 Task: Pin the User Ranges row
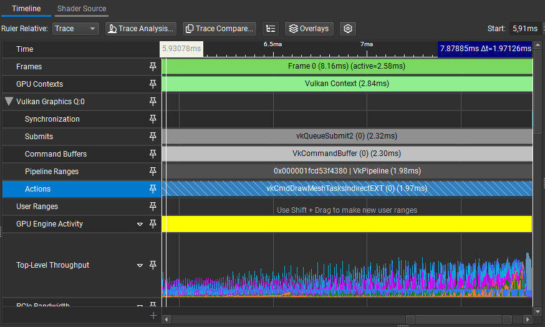click(x=153, y=207)
